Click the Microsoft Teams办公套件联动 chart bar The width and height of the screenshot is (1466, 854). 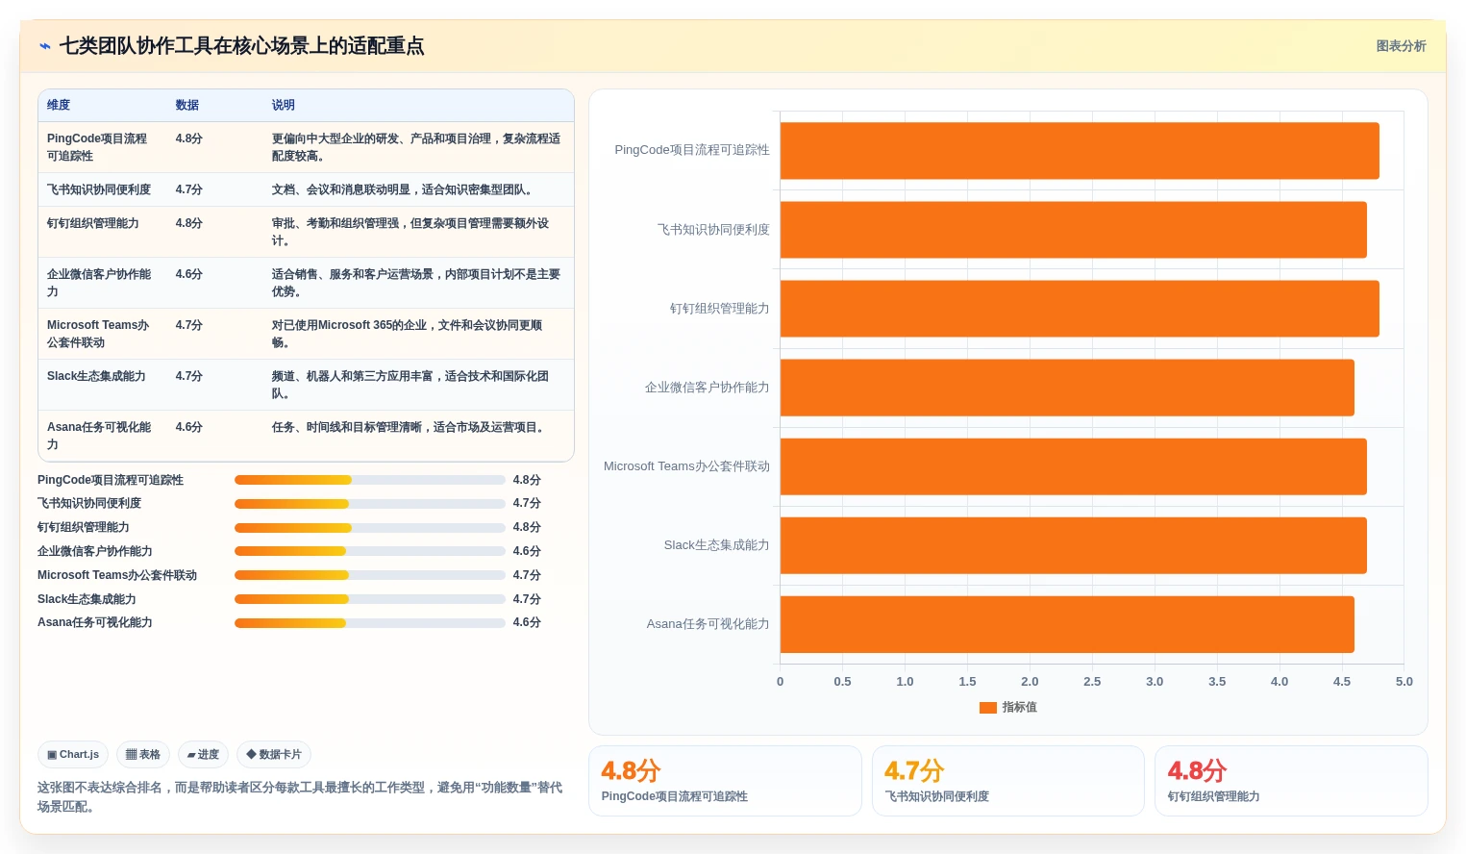click(1073, 466)
